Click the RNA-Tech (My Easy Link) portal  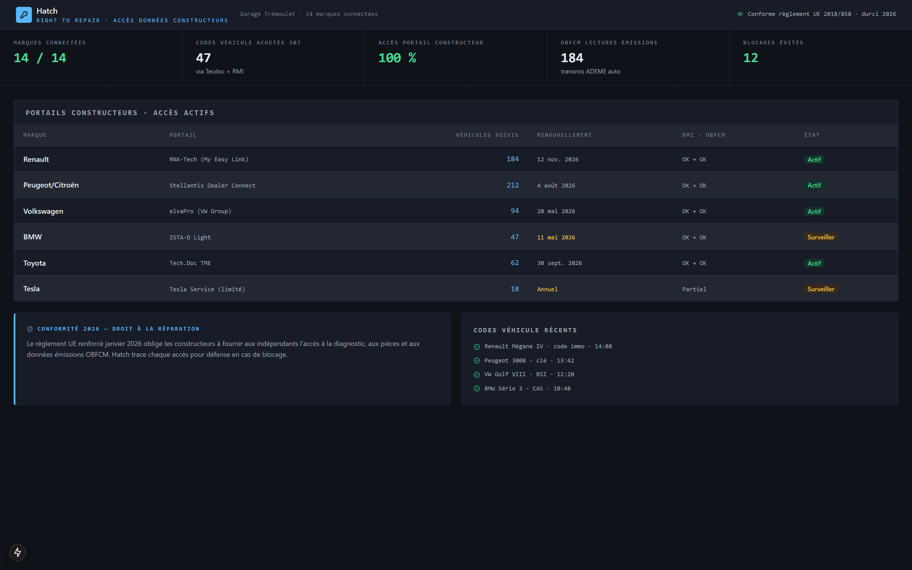point(209,160)
